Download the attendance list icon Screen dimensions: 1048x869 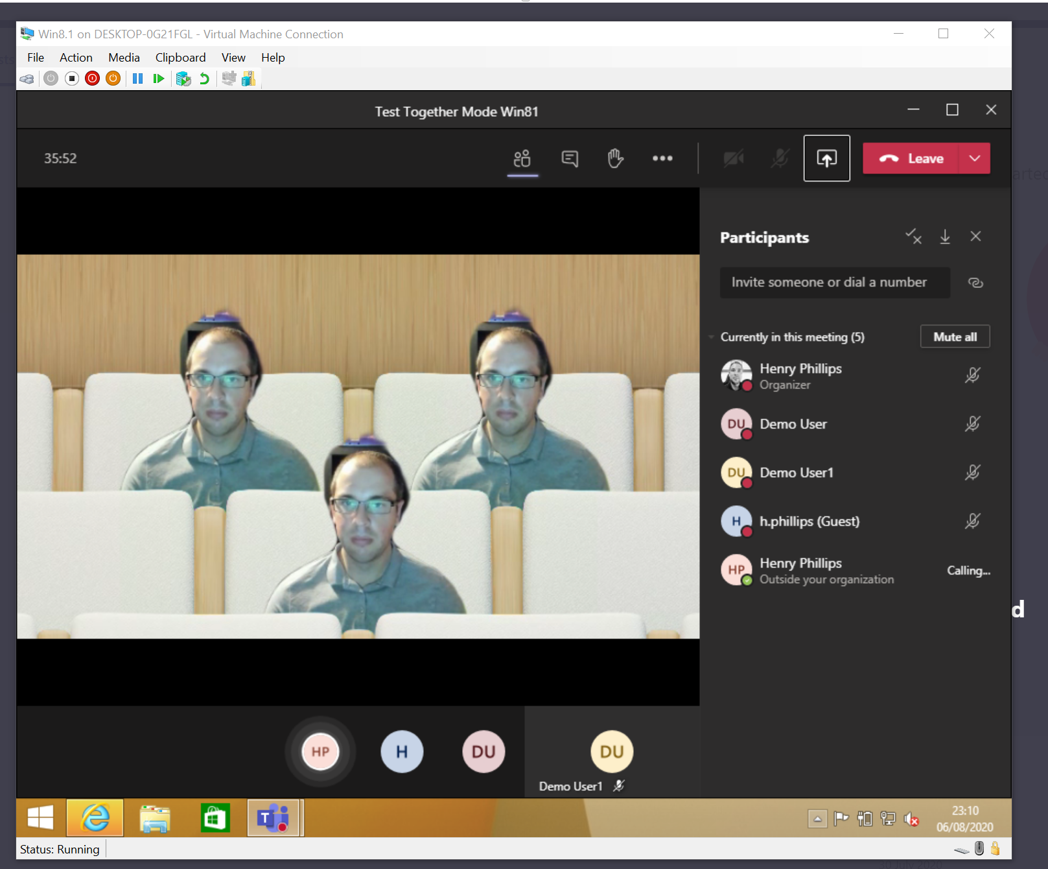(945, 237)
